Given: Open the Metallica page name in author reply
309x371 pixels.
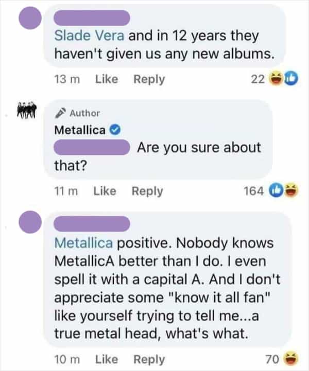Looking at the screenshot, I should click(80, 130).
